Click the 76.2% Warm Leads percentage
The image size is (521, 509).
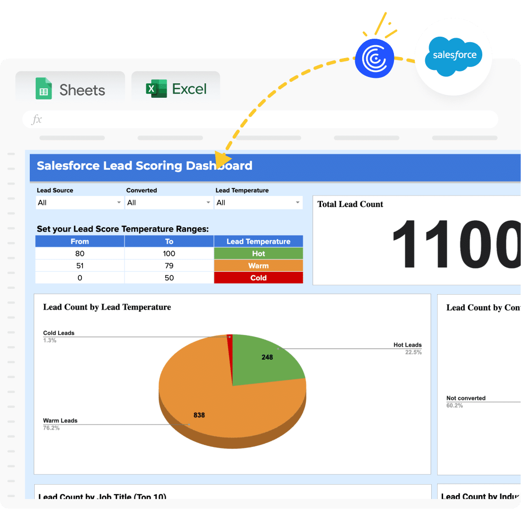pos(51,428)
